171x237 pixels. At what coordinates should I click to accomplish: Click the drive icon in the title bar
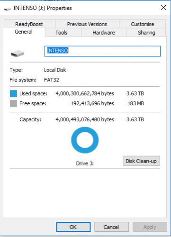tap(8, 9)
